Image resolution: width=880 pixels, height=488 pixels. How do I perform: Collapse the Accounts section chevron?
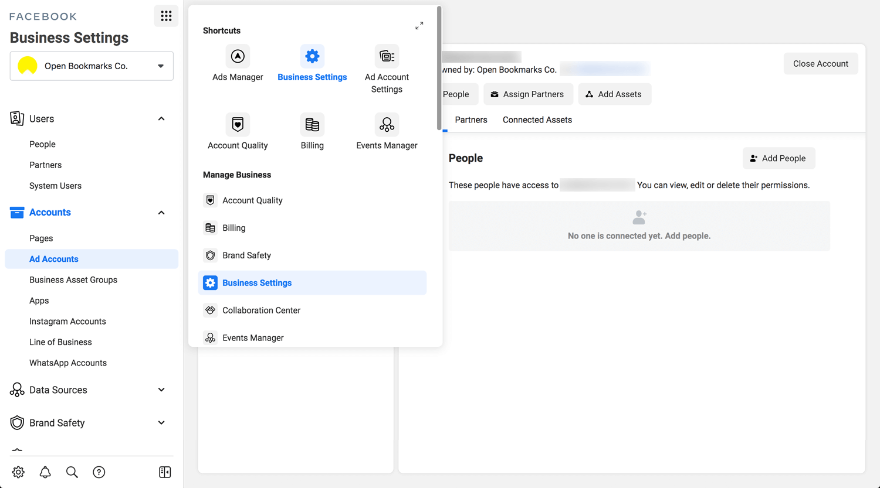coord(161,213)
